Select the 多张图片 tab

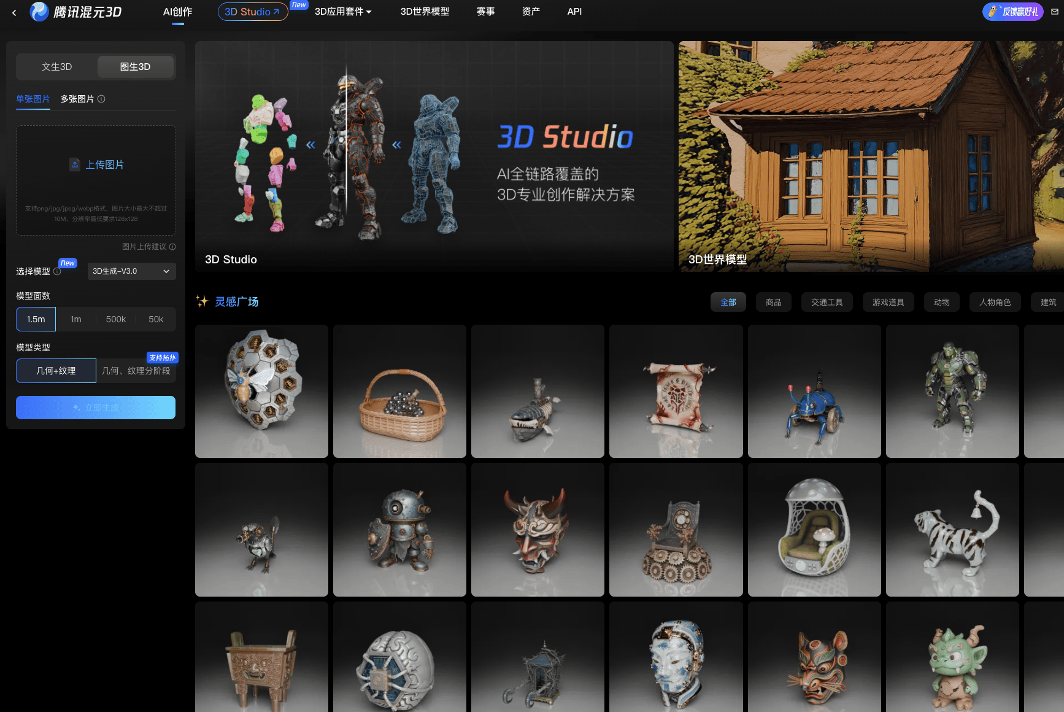[x=77, y=99]
